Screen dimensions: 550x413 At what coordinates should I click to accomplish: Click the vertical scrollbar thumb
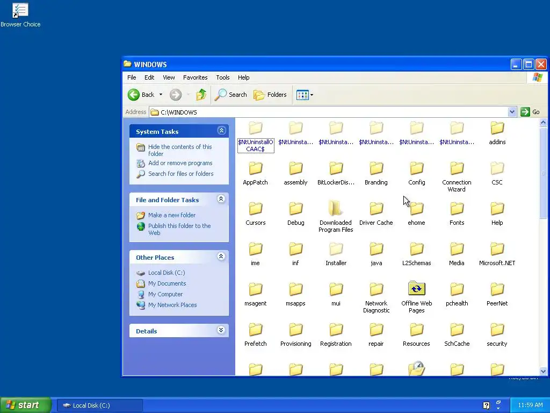(x=543, y=173)
